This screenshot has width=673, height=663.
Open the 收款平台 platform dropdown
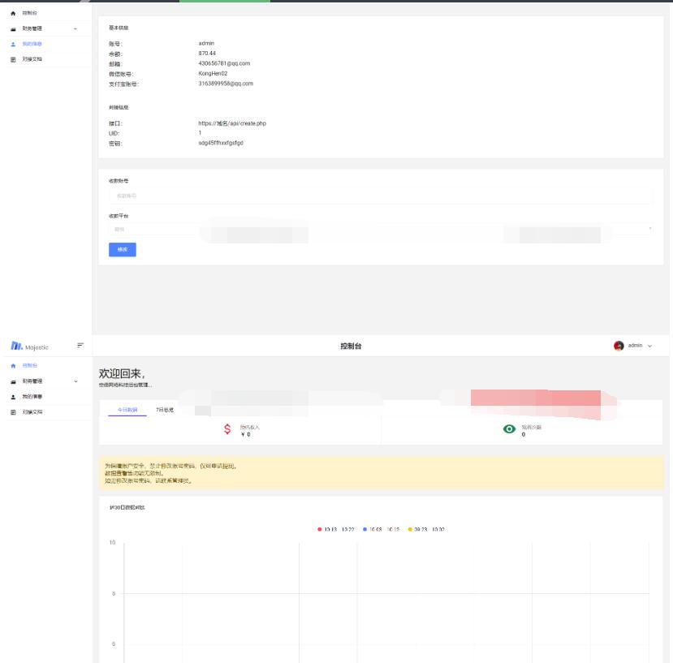tap(380, 230)
